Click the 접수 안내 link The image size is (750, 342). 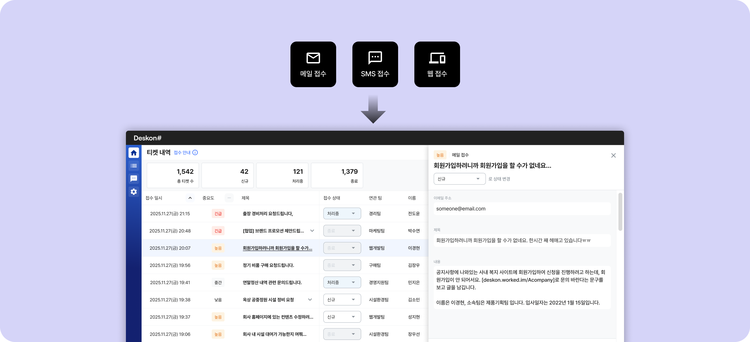(x=182, y=153)
